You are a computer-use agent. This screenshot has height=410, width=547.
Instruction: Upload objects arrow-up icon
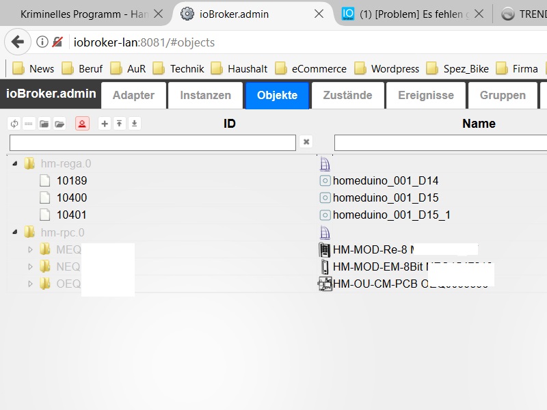pos(119,124)
